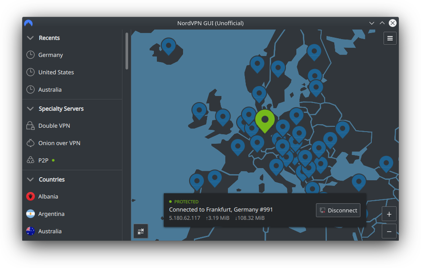
Task: Zoom out on the map
Action: tap(389, 231)
